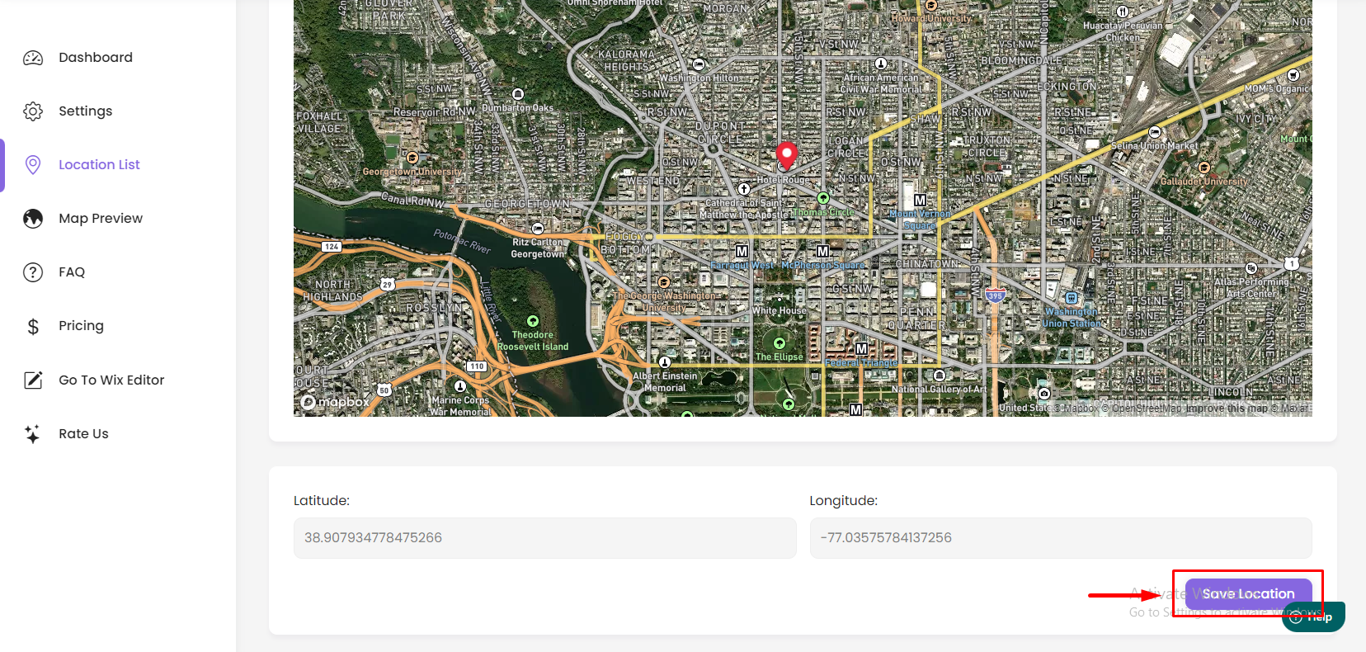Open Map Preview page
Viewport: 1366px width, 652px height.
(101, 219)
